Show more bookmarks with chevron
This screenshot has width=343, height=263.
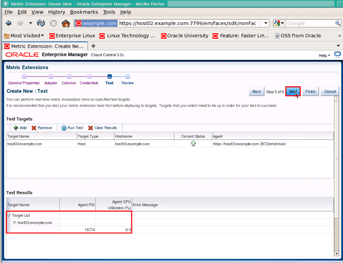click(339, 35)
